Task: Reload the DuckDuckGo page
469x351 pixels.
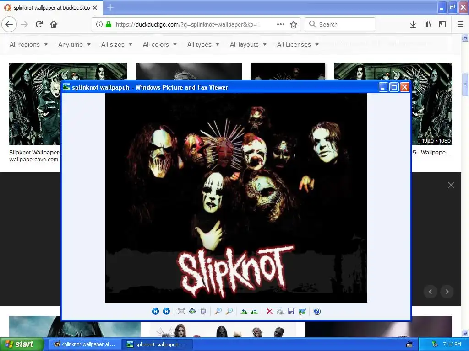Action: coord(39,24)
